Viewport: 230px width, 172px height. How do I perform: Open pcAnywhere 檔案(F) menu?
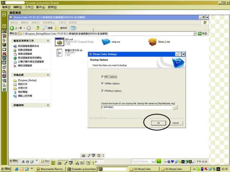tap(6, 7)
